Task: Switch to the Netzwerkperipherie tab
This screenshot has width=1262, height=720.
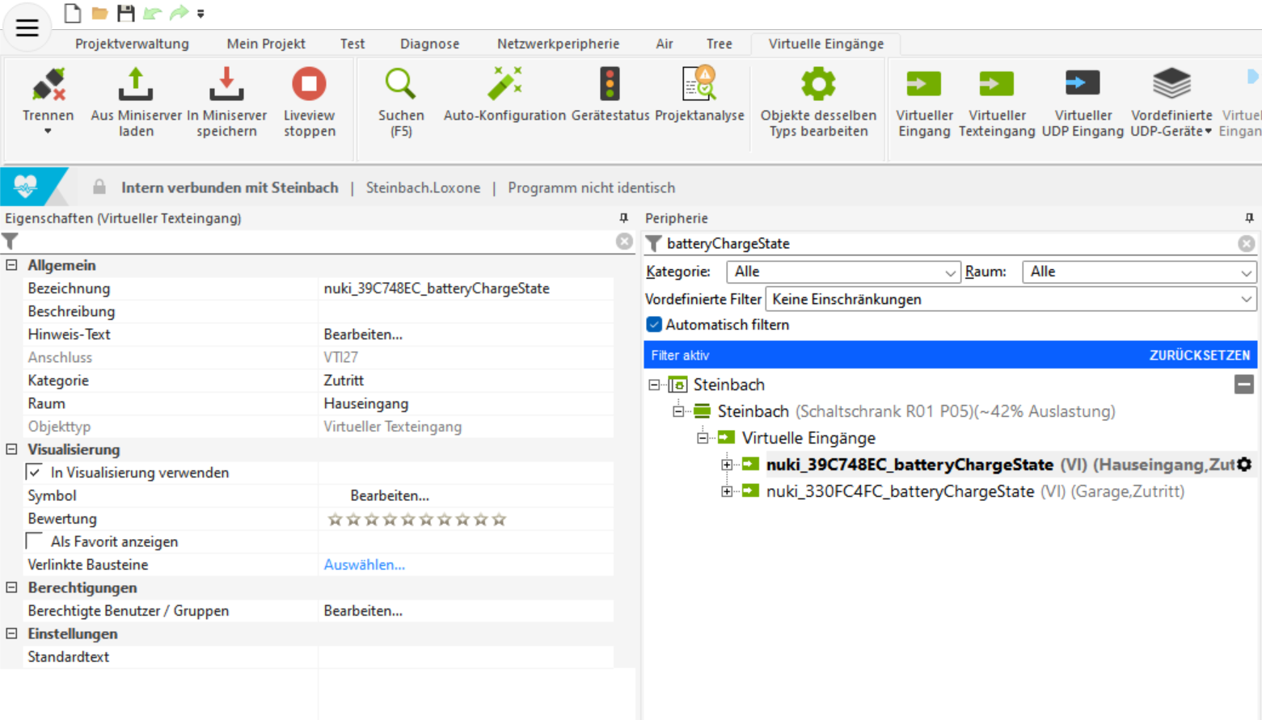Action: 558,44
